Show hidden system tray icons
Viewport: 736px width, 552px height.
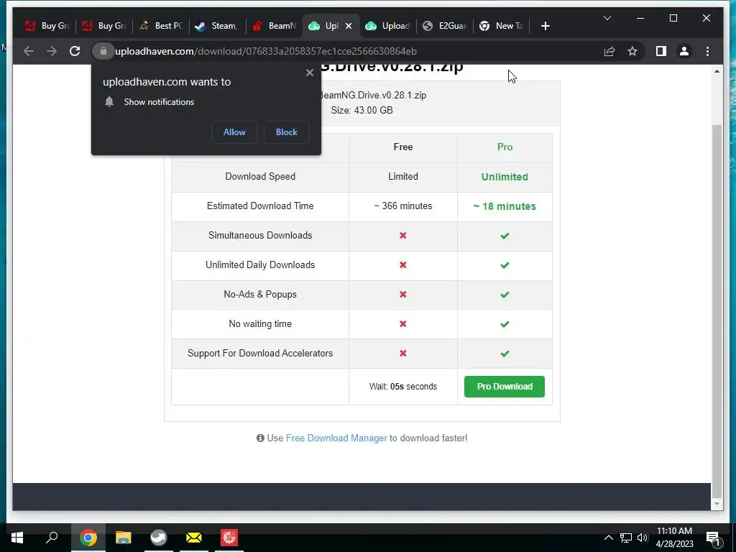coord(608,538)
